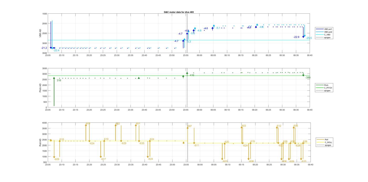Click the '-21.2' VBD data label
Screen dimensions: 368x182
point(44,48)
